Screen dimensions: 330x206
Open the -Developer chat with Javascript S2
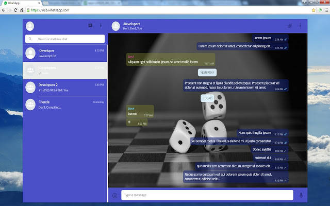click(64, 54)
